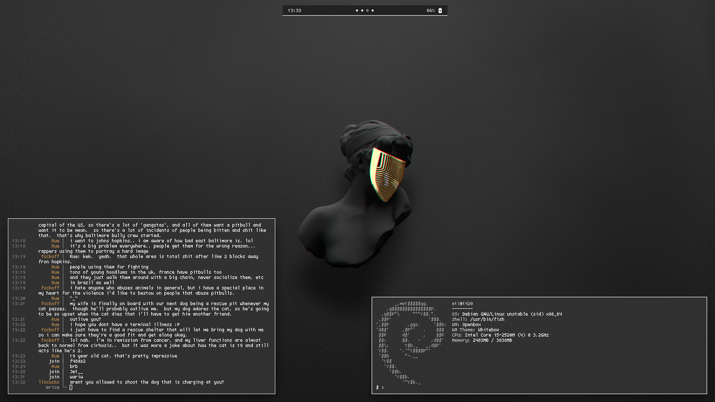The height and width of the screenshot is (402, 715).
Task: Click the battery icon in the top panel
Action: [x=440, y=10]
